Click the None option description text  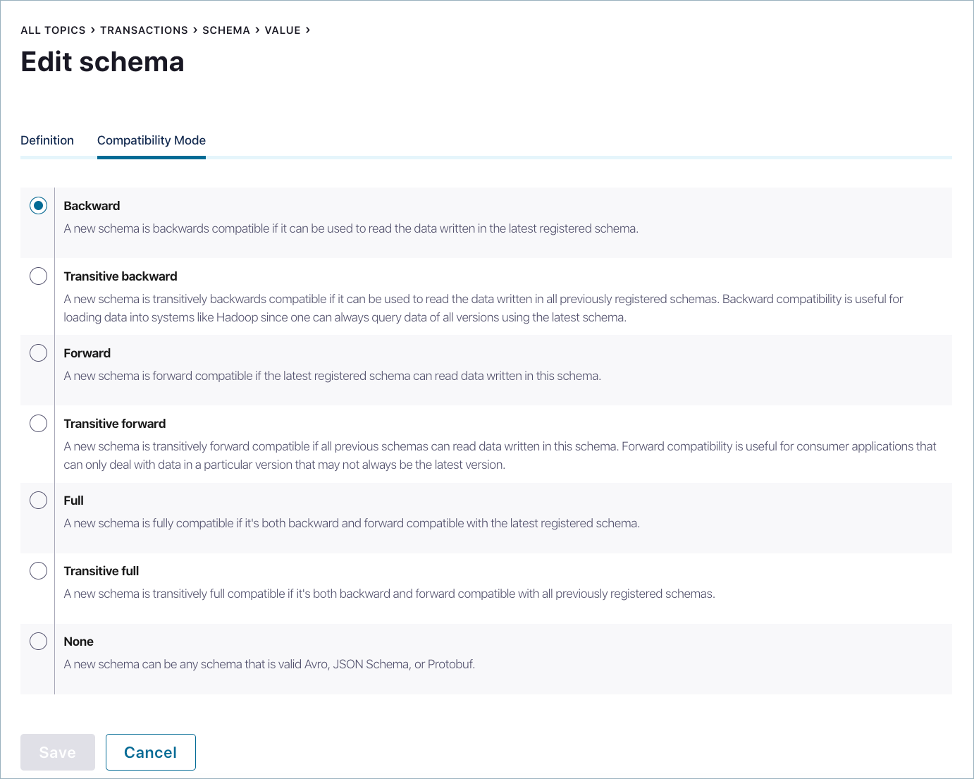click(x=269, y=664)
